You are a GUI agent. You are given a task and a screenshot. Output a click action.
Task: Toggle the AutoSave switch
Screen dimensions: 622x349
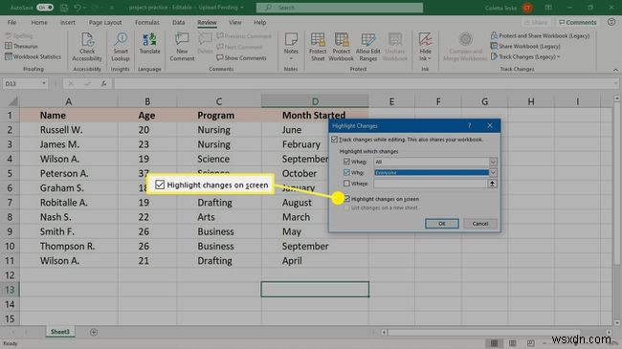coord(45,8)
